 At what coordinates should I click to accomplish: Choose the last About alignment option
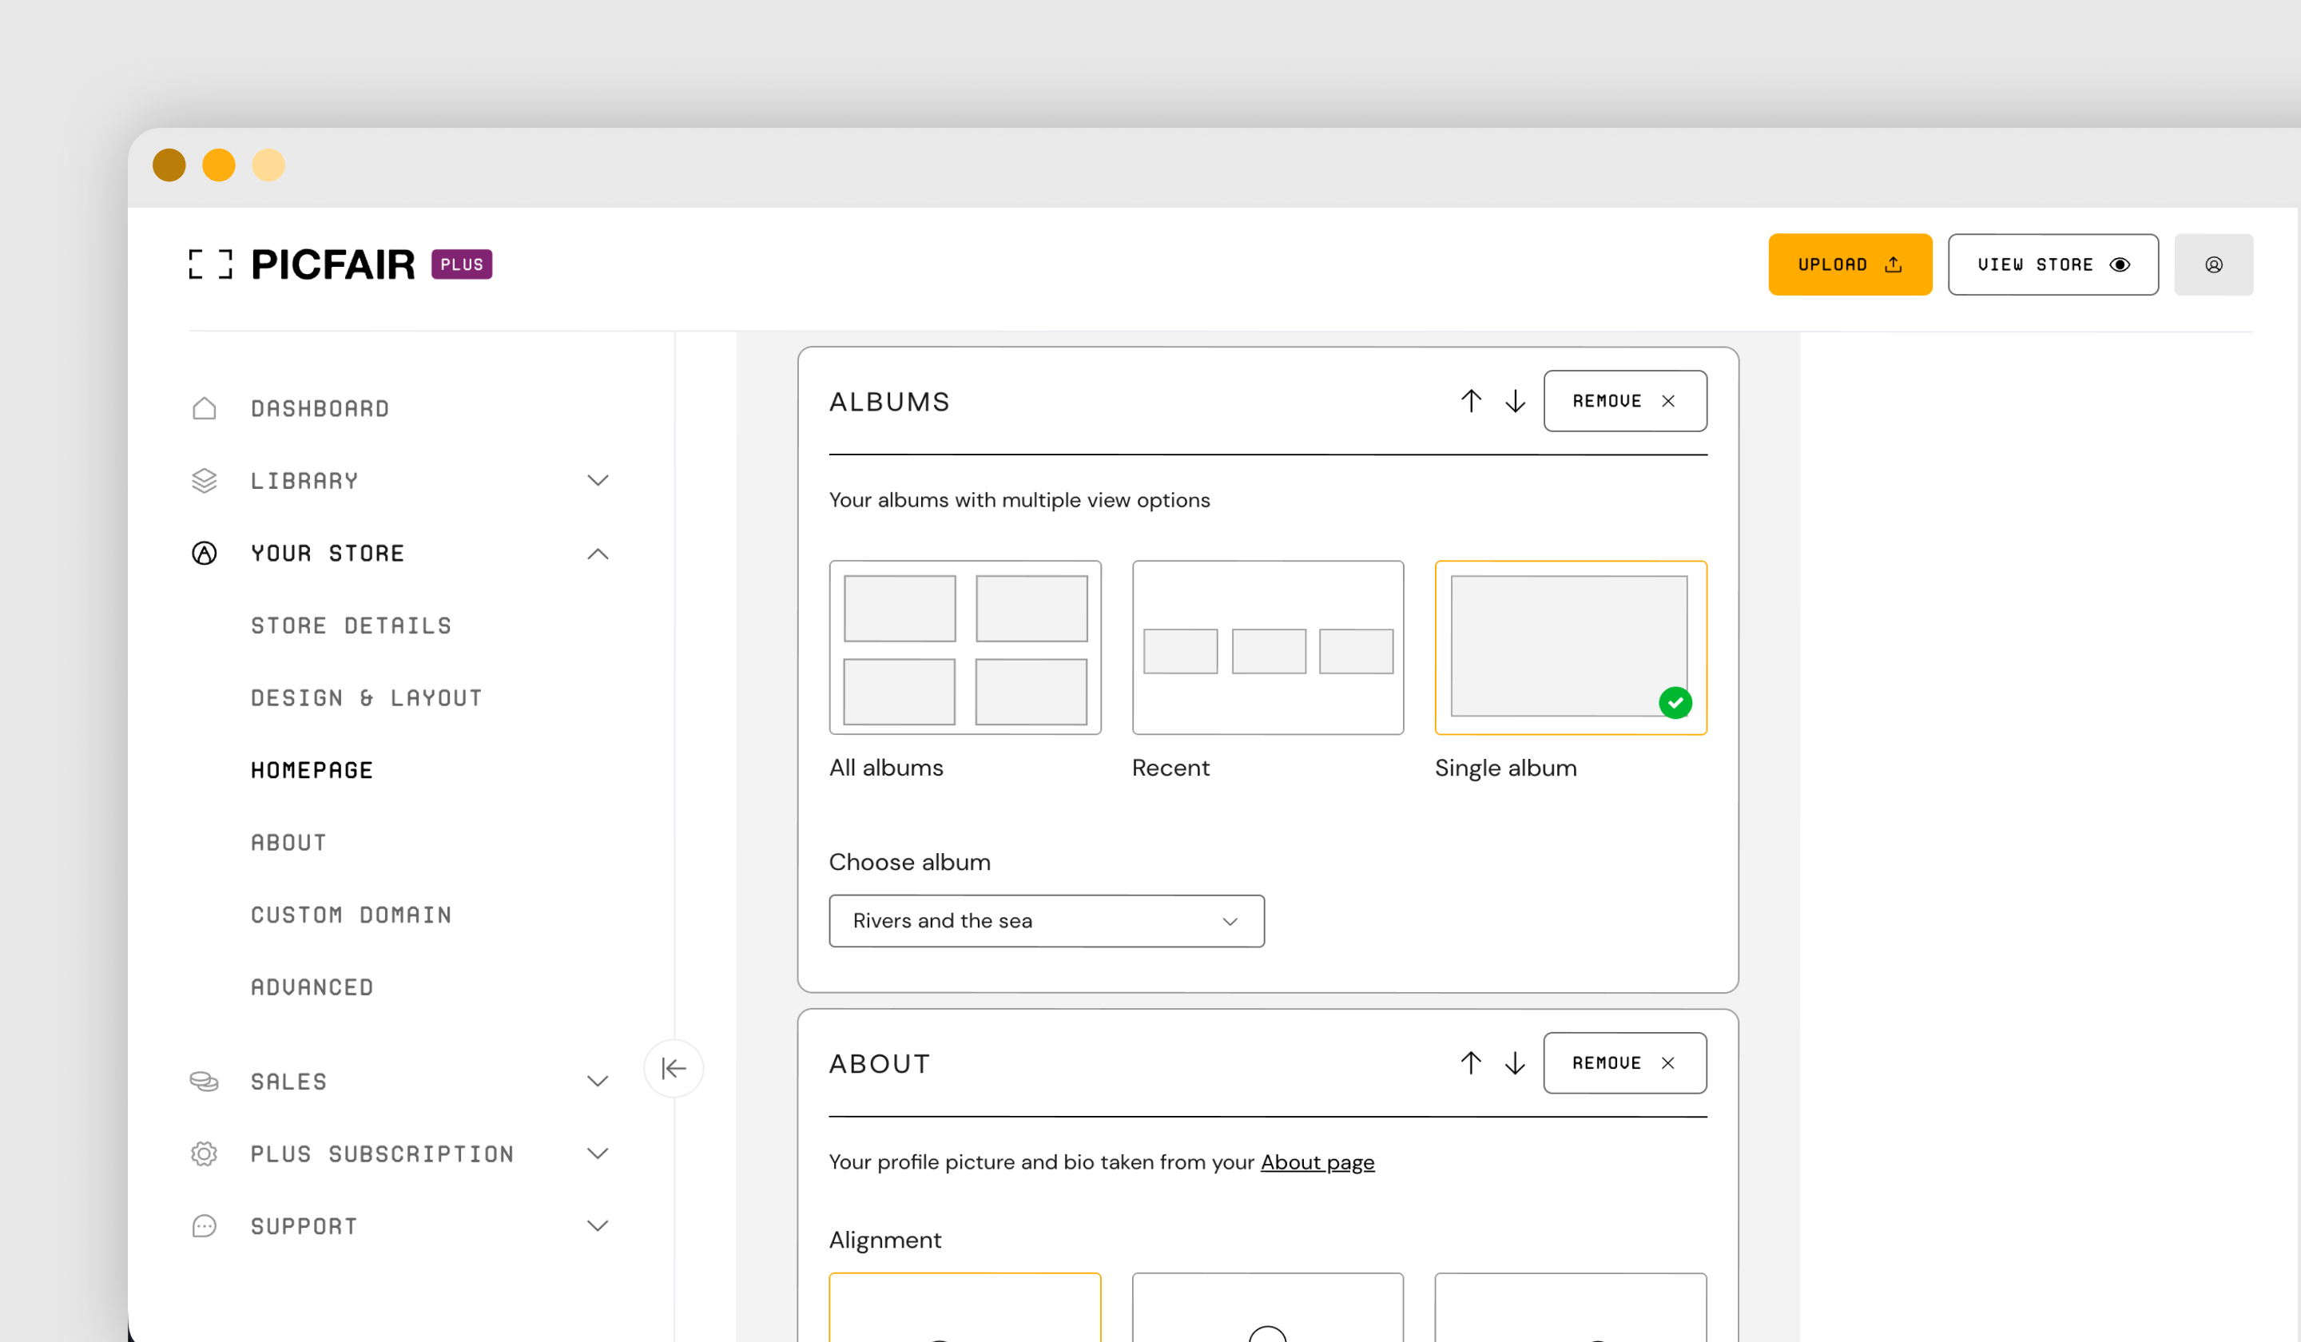(x=1571, y=1308)
